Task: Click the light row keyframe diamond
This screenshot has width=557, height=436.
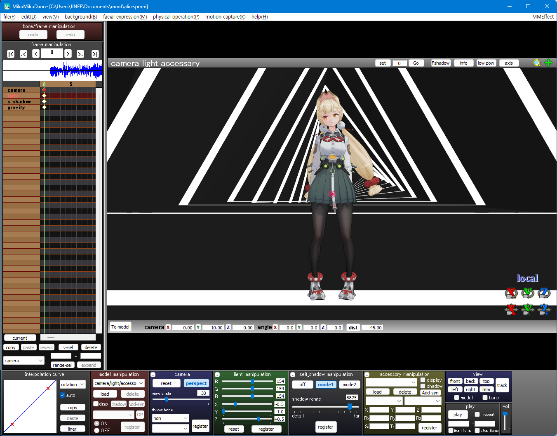Action: [x=44, y=96]
